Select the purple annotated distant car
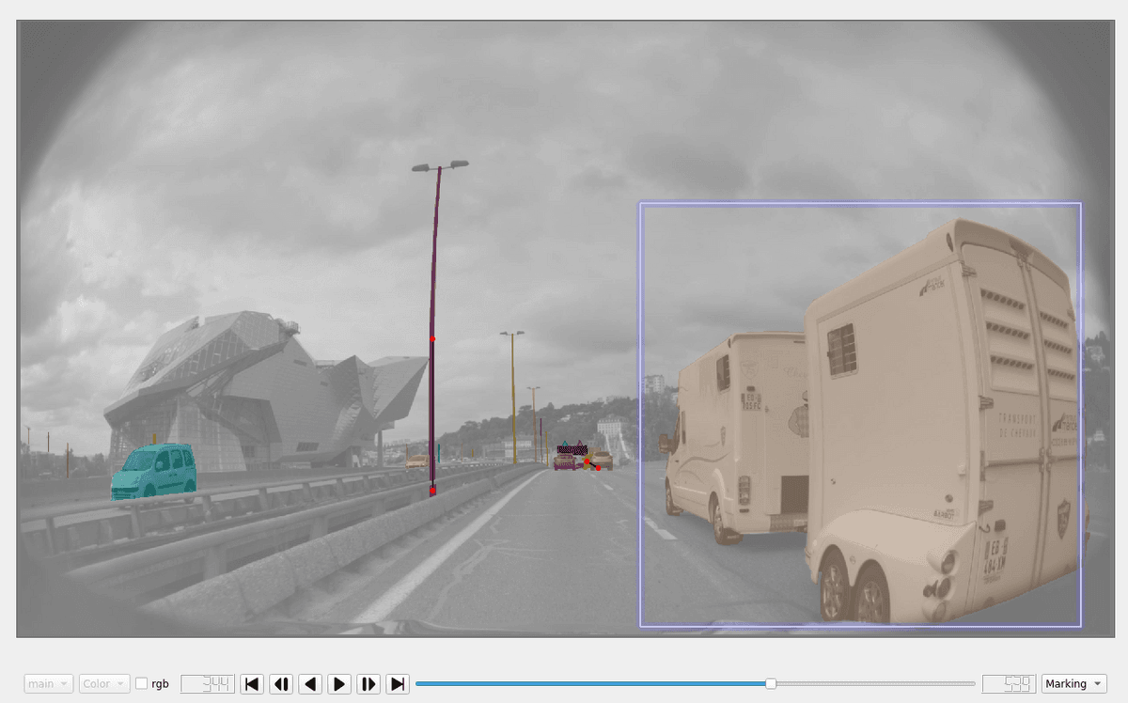The width and height of the screenshot is (1128, 703). coord(566,460)
